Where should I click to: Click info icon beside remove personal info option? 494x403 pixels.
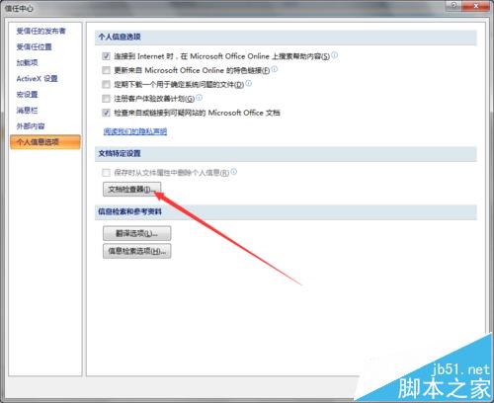(x=233, y=171)
